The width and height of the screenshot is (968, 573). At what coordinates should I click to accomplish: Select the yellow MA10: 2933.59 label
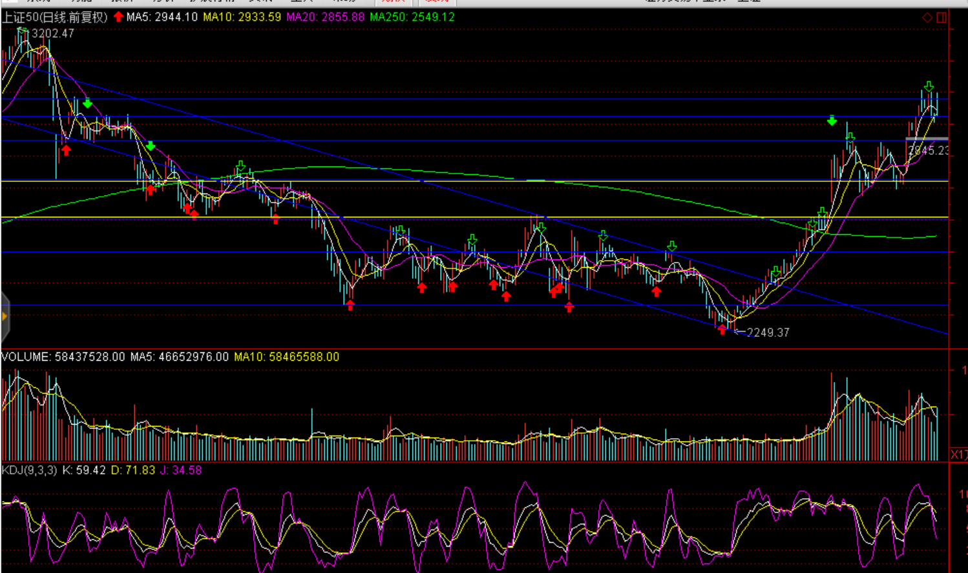point(242,17)
